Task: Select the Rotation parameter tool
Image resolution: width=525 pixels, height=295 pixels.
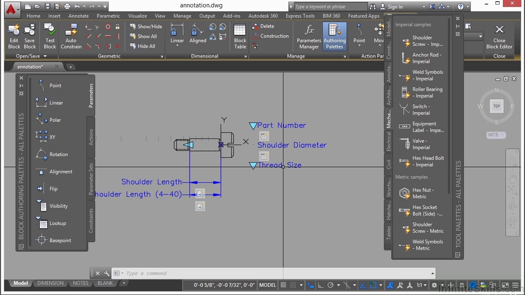Action: (x=52, y=154)
